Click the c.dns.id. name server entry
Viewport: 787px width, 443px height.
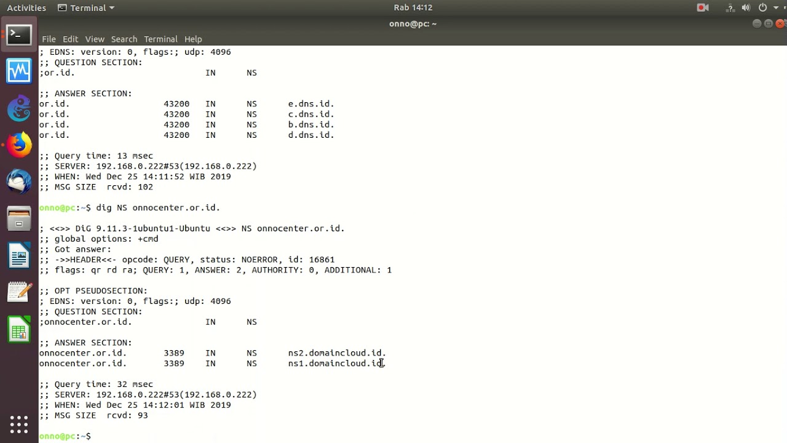coord(311,114)
